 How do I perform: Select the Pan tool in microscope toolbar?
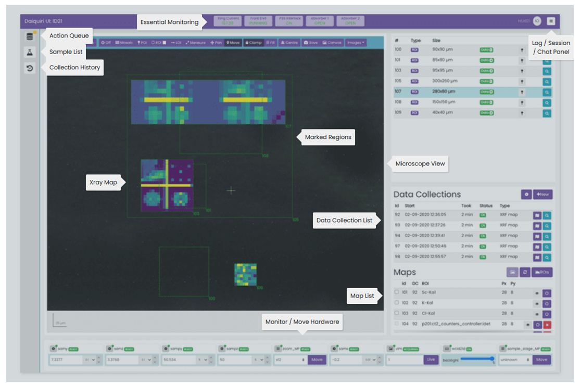(216, 43)
